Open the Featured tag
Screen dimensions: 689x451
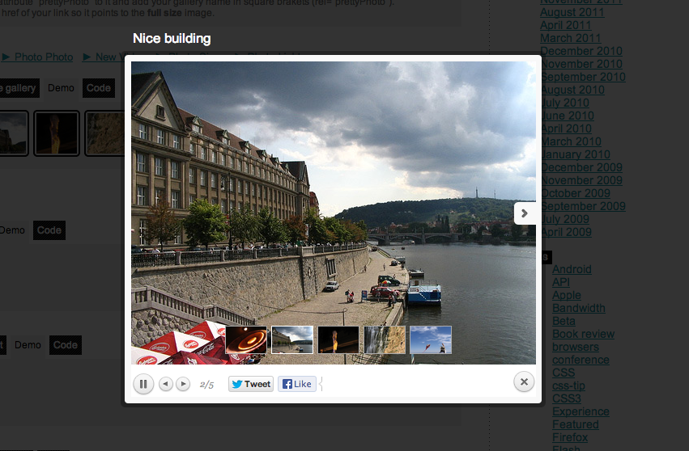(x=576, y=424)
